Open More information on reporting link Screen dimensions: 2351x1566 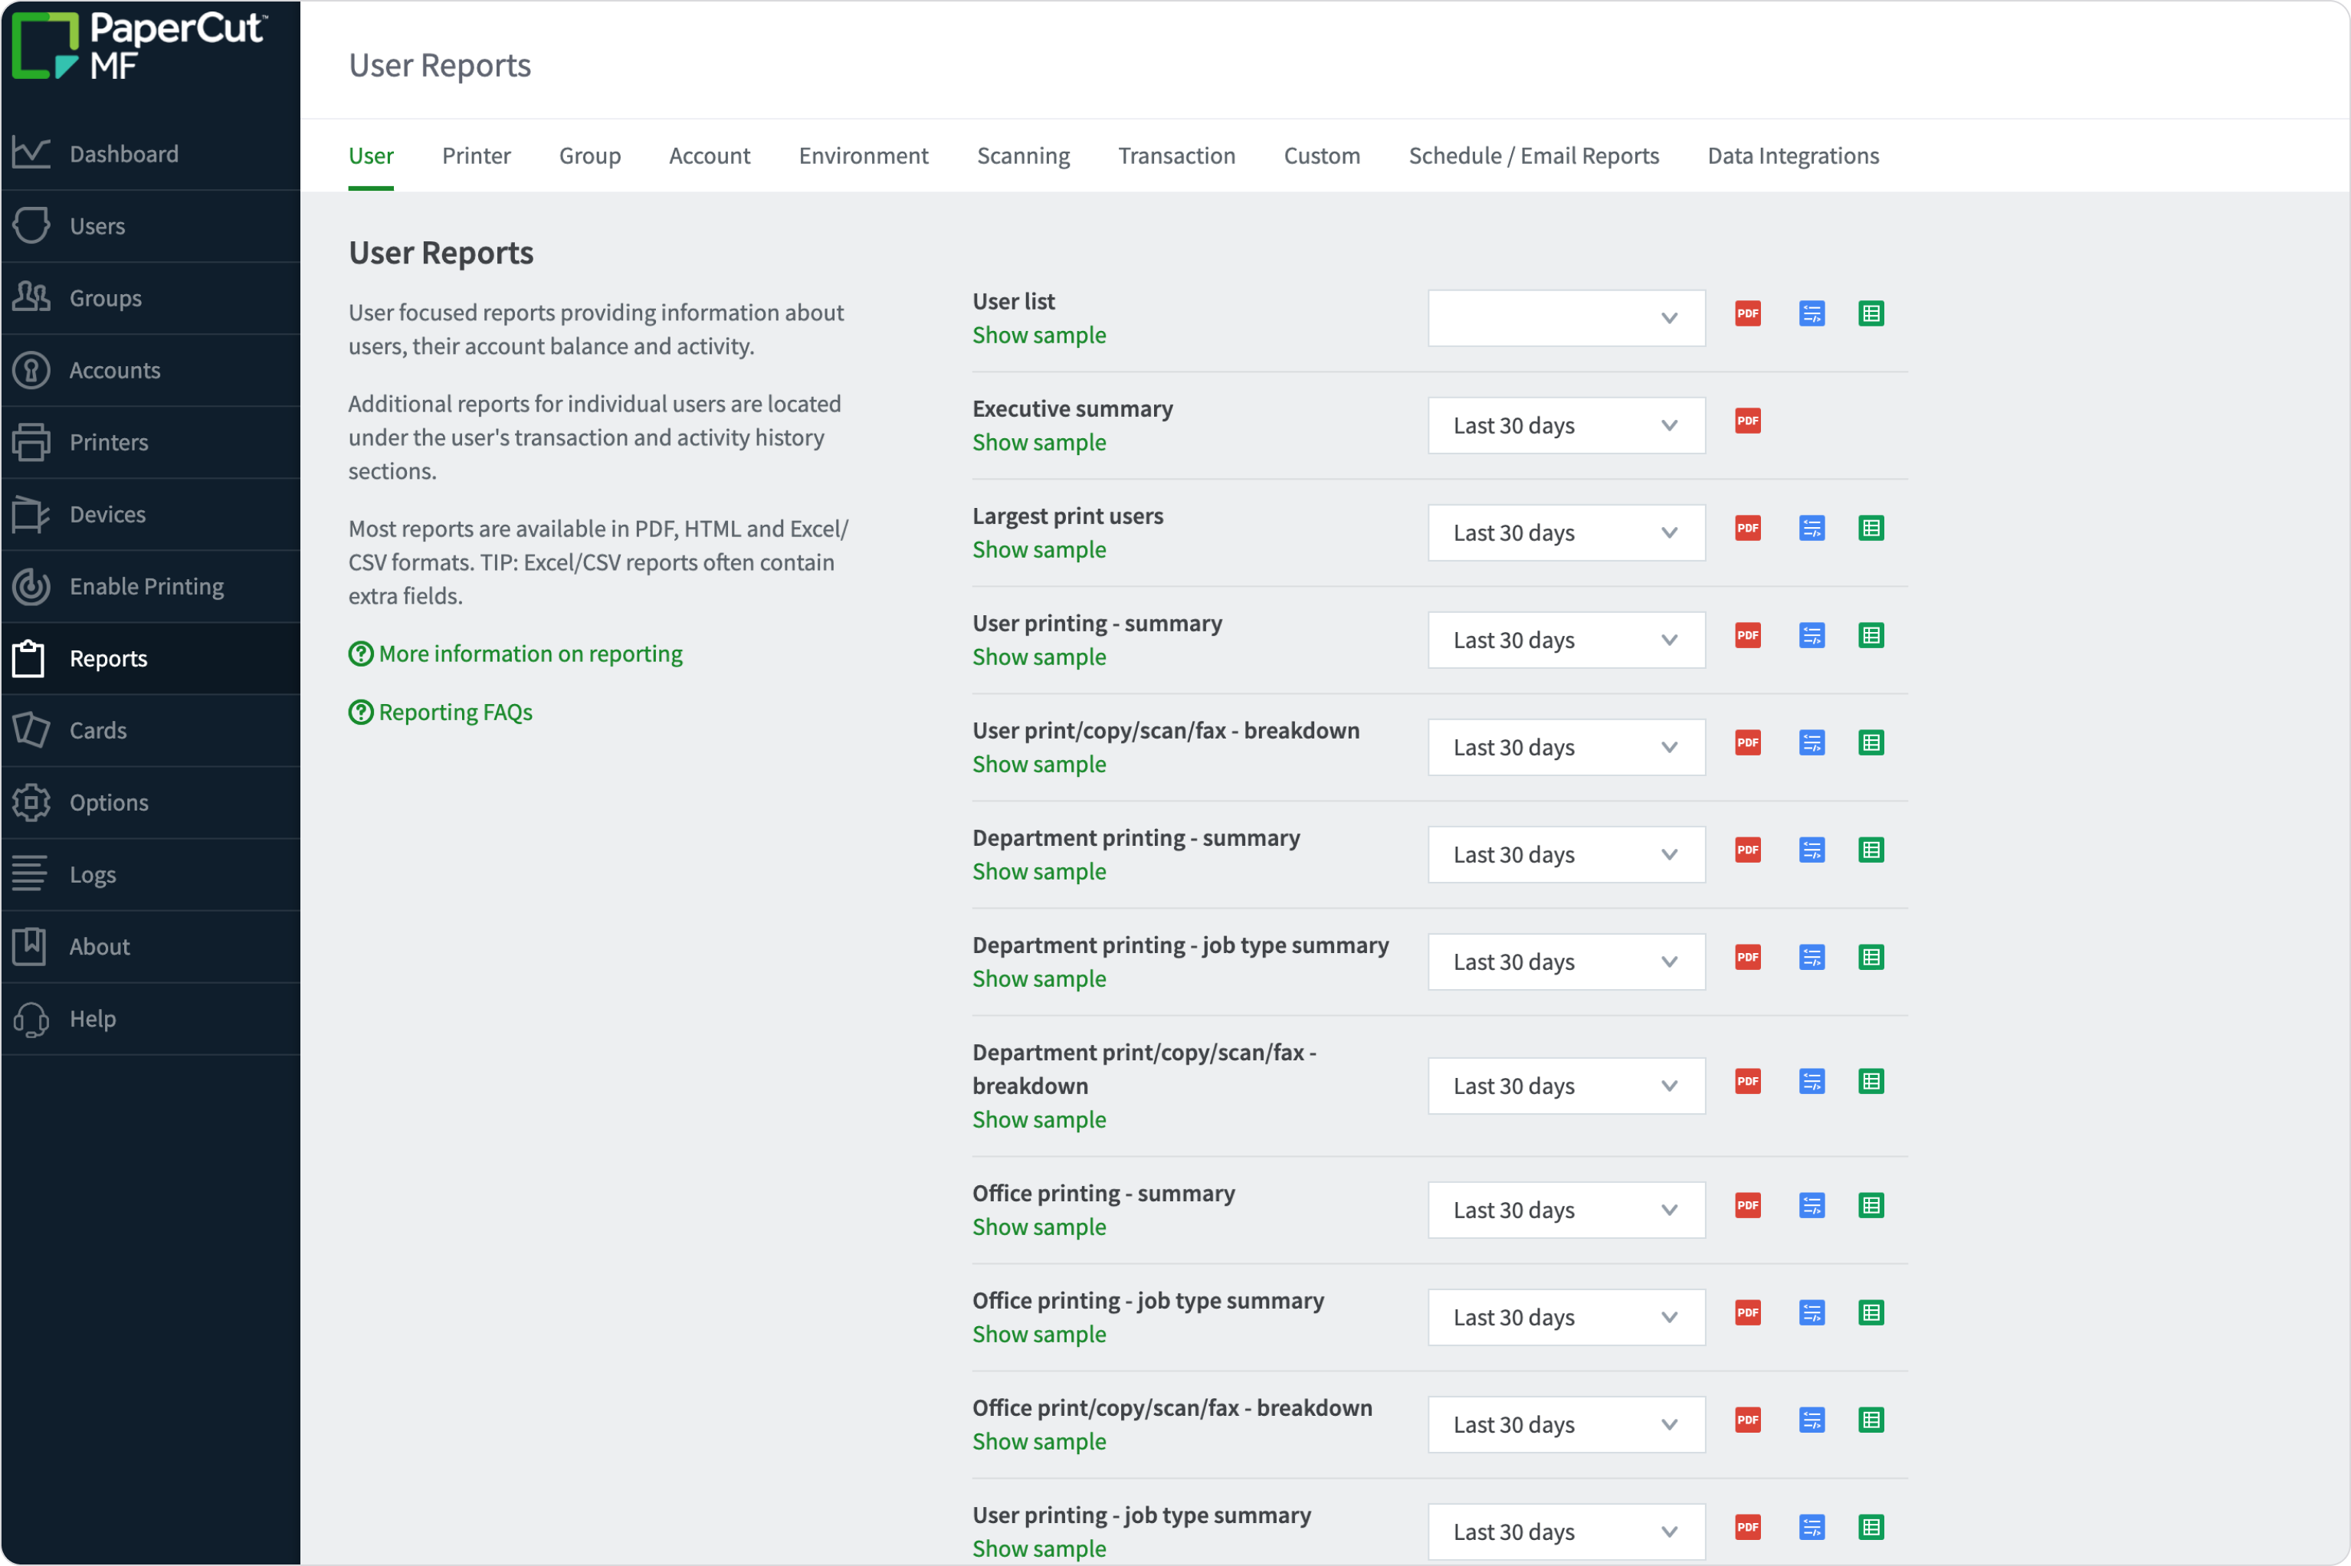click(x=530, y=654)
